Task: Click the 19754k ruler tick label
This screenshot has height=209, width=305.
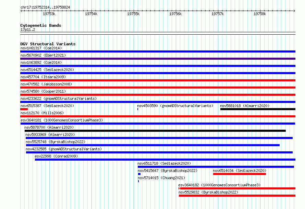Action: coord(91,14)
